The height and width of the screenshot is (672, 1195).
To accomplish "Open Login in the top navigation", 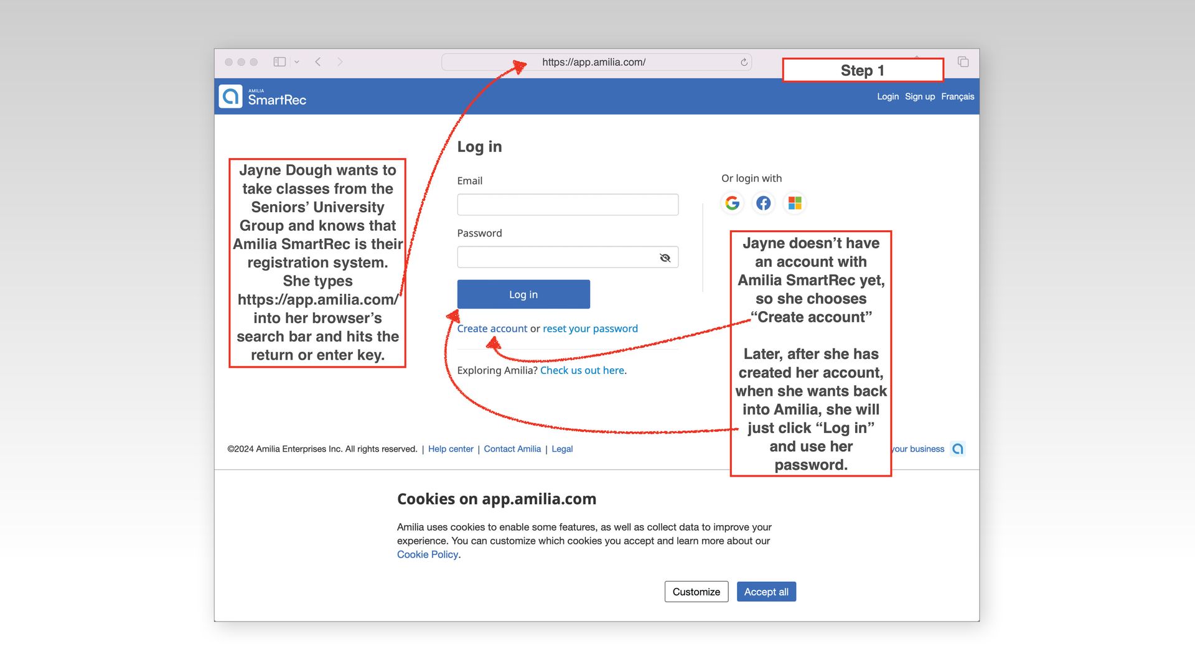I will [888, 96].
